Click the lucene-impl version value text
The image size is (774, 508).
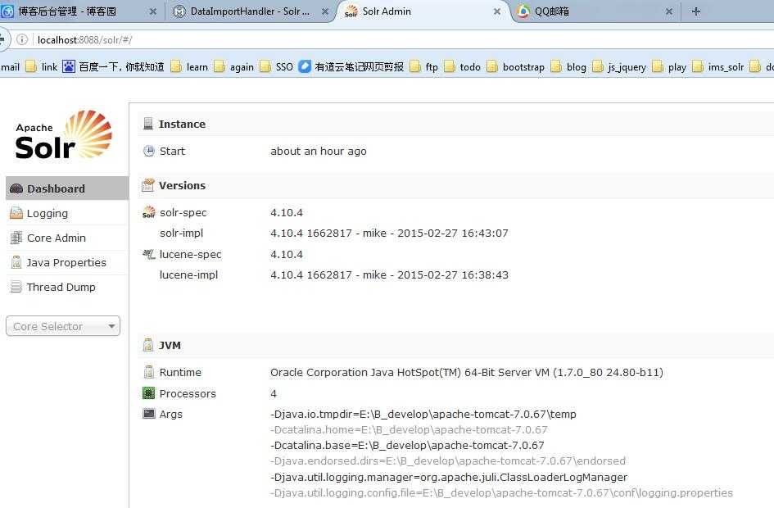(x=389, y=275)
